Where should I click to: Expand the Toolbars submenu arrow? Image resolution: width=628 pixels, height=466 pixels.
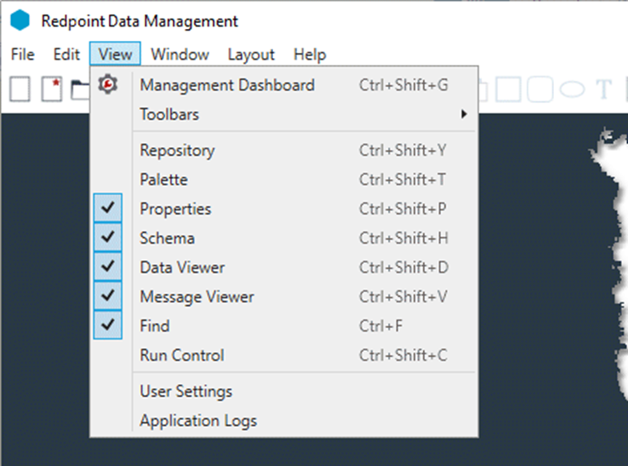click(465, 114)
